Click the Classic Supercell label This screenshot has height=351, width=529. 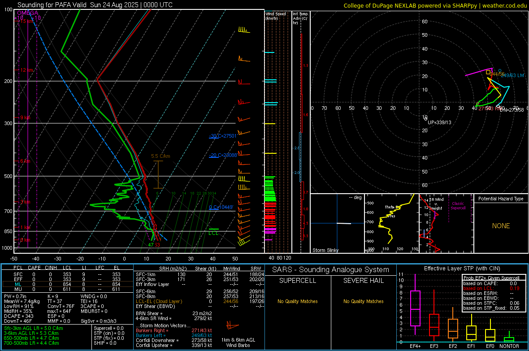[x=458, y=206]
